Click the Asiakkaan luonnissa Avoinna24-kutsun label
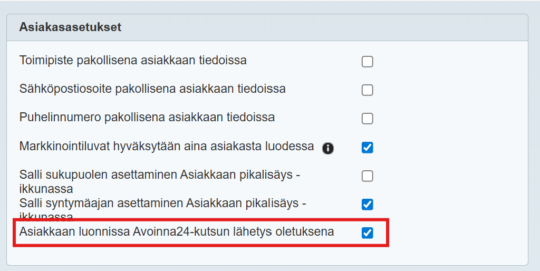This screenshot has width=540, height=271. pos(177,231)
